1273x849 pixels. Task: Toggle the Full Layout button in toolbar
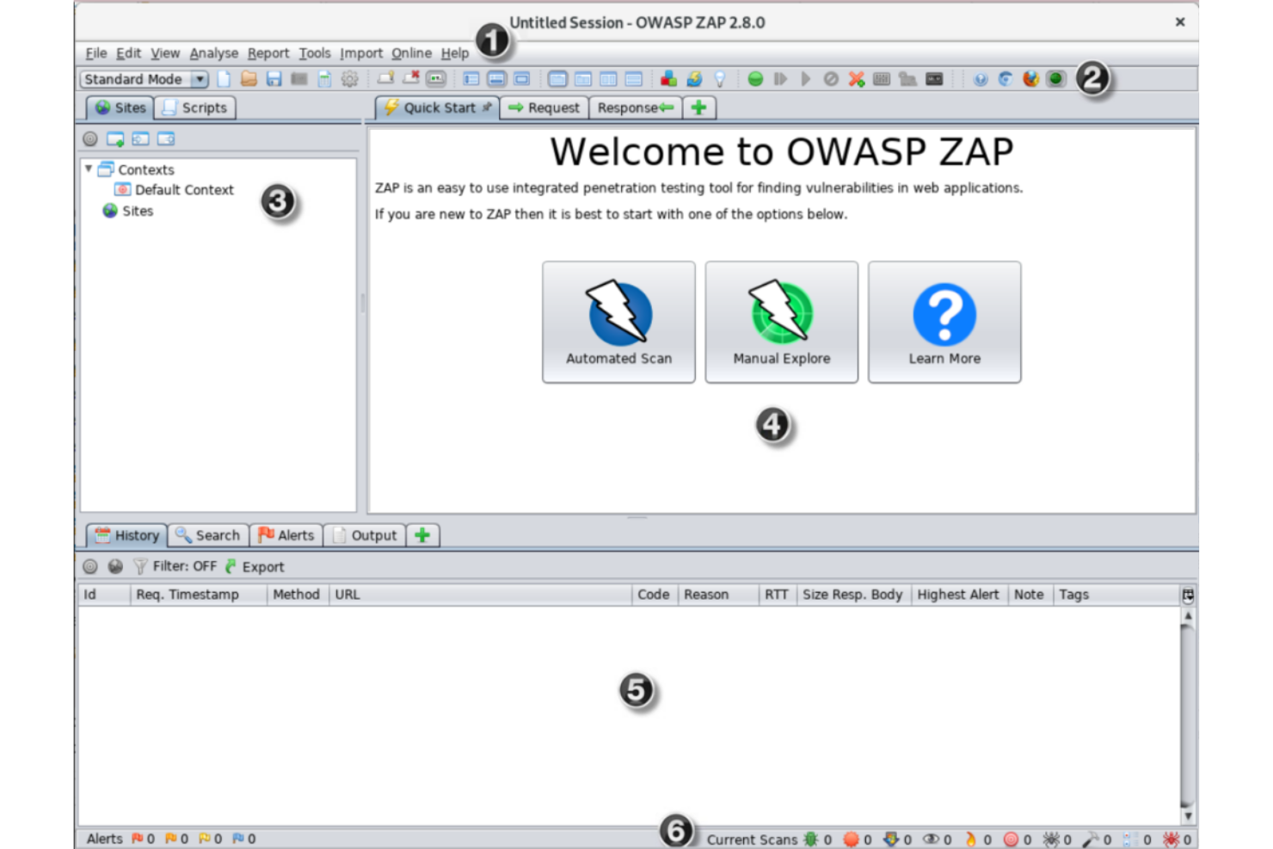tap(521, 79)
